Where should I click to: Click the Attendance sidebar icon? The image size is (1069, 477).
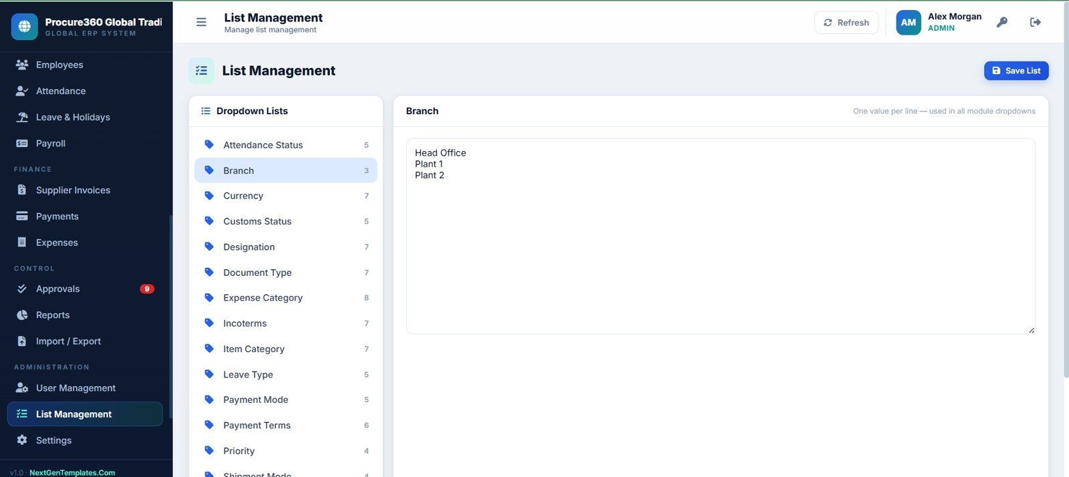coord(22,91)
